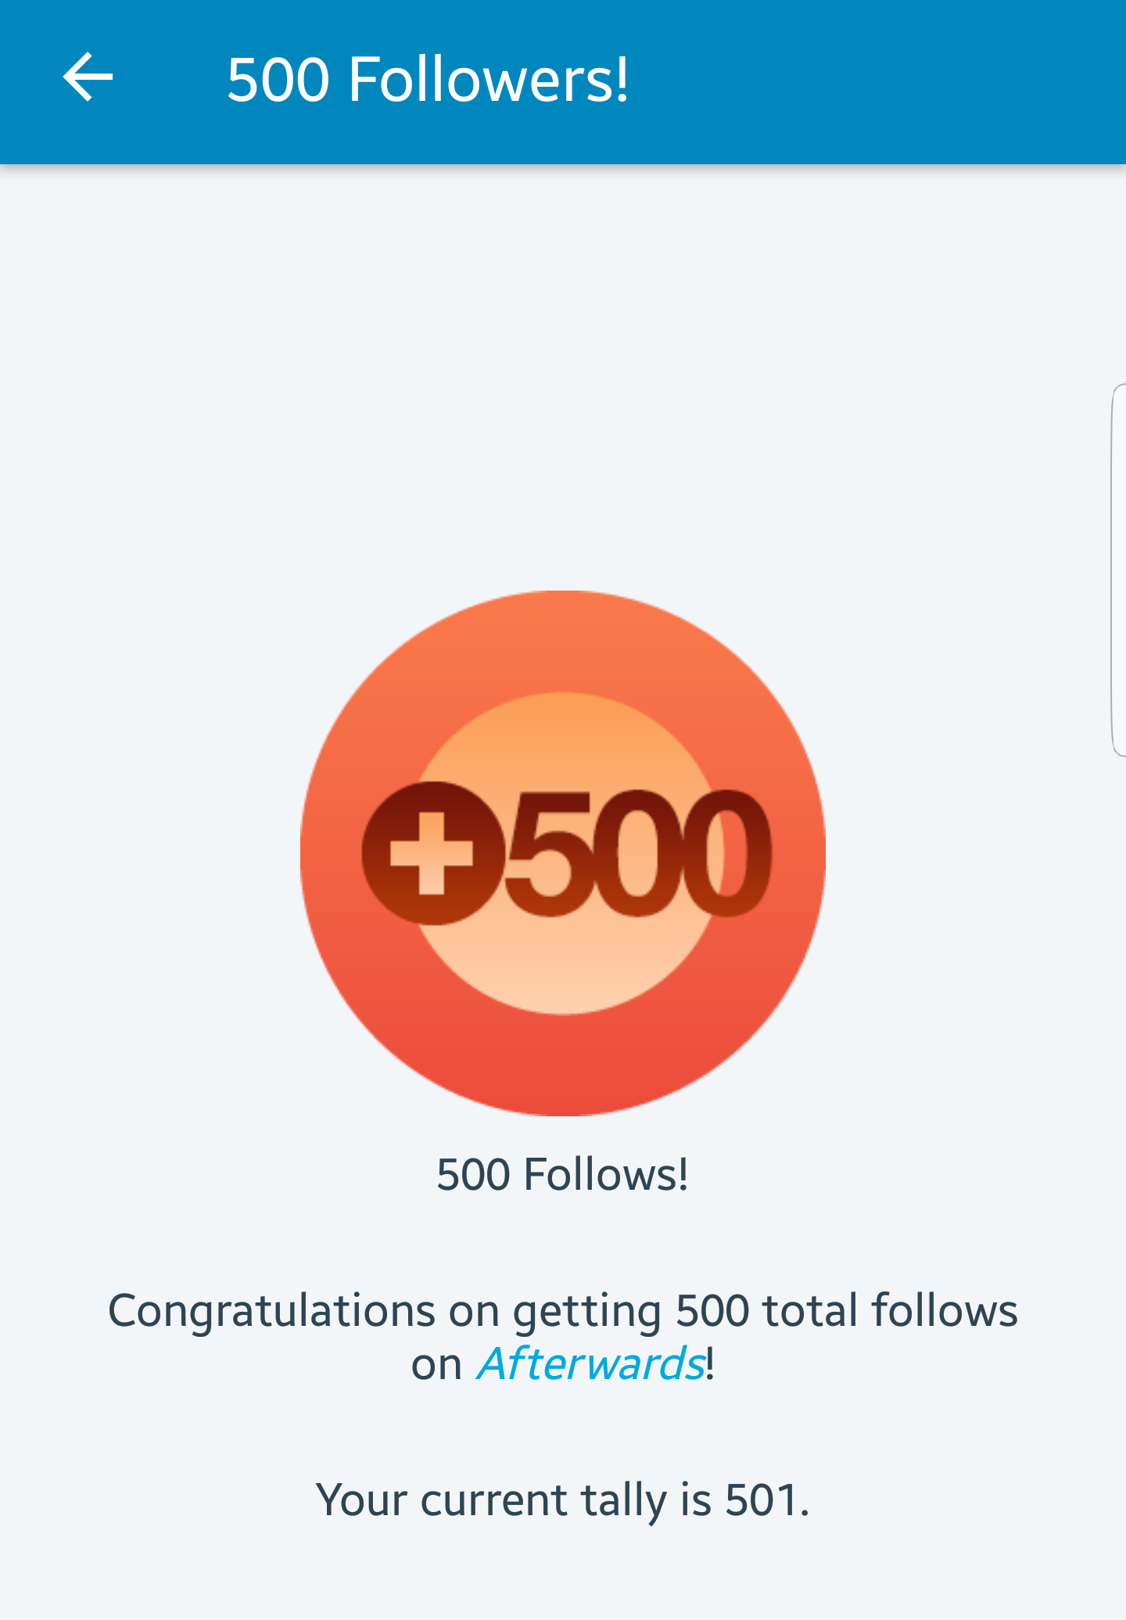1126x1620 pixels.
Task: Tap the '500 total follows' phrase
Action: pyautogui.click(x=847, y=1310)
